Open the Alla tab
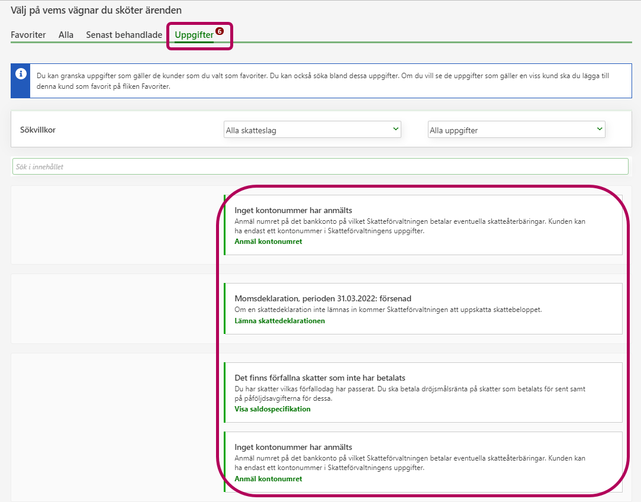This screenshot has height=502, width=641. click(x=66, y=35)
